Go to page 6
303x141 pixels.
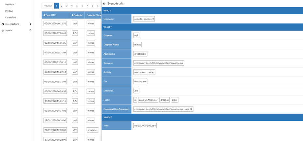tap(82, 6)
